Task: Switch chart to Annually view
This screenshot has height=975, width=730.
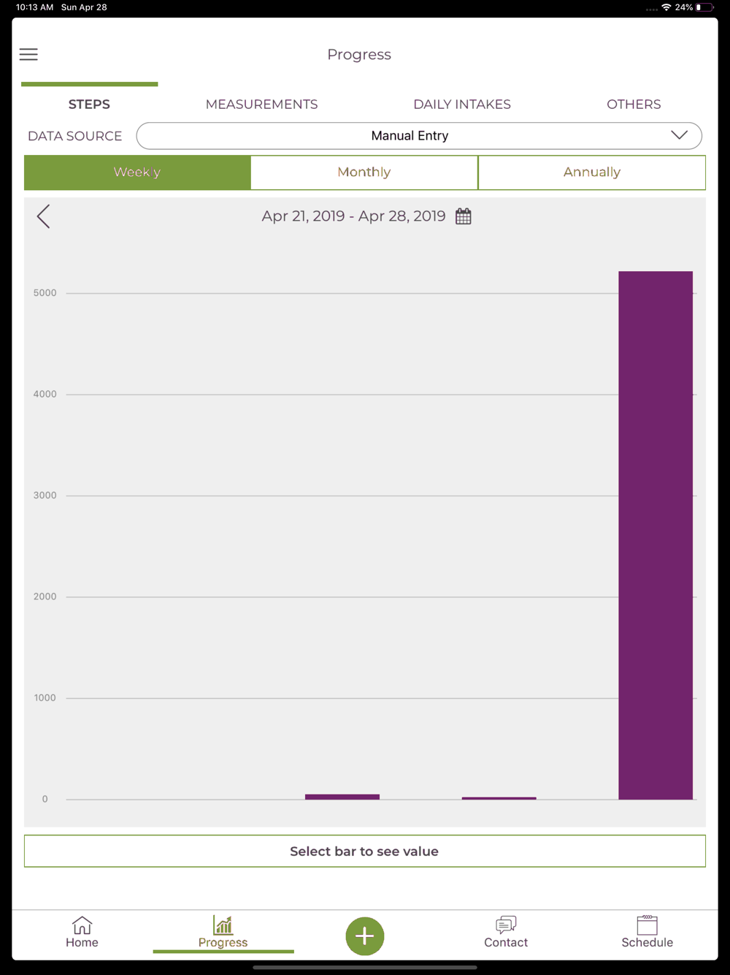Action: [592, 172]
